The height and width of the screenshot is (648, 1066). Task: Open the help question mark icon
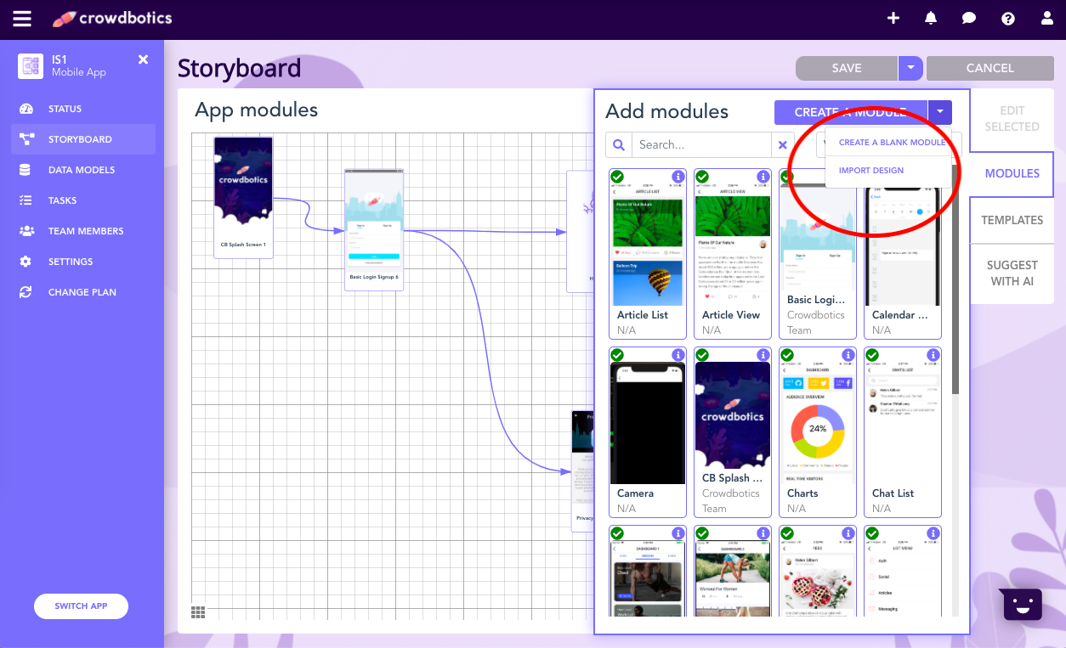pyautogui.click(x=1008, y=19)
